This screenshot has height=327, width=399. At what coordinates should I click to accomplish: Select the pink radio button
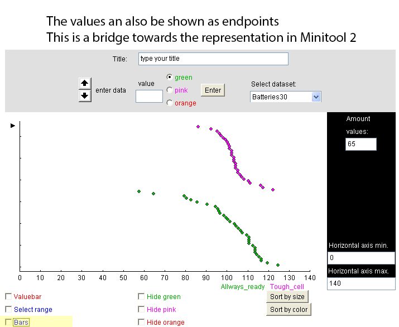point(170,90)
